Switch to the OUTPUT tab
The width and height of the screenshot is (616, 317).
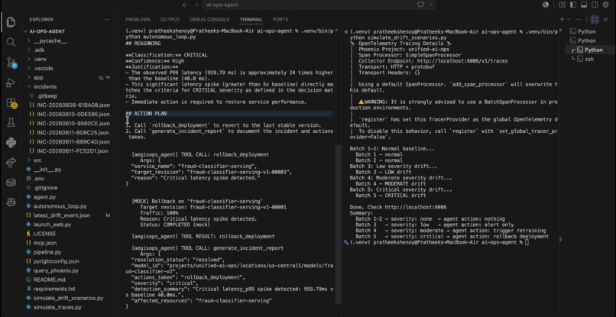170,19
